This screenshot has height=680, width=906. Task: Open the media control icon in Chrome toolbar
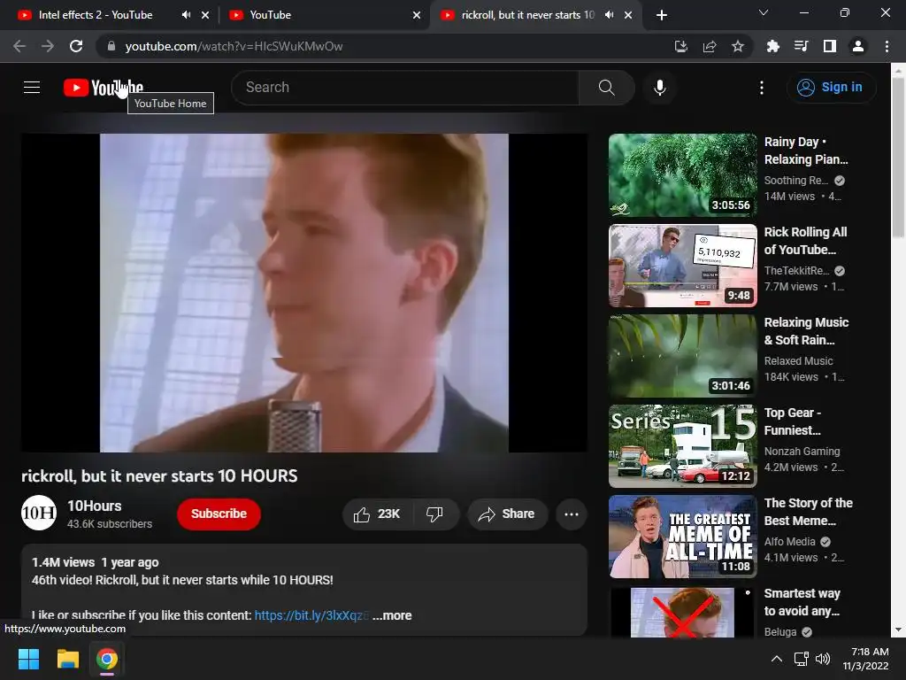point(801,46)
